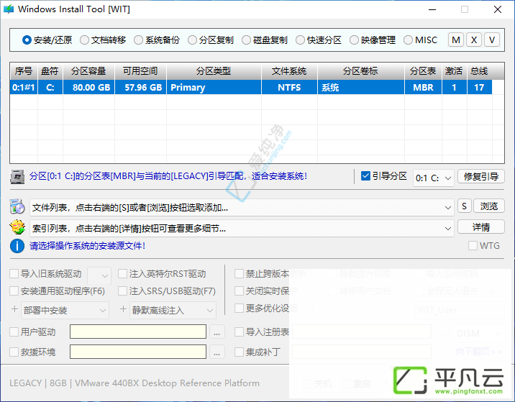Image resolution: width=515 pixels, height=402 pixels.
Task: Click the install disc icon beside file list
Action: [17, 206]
